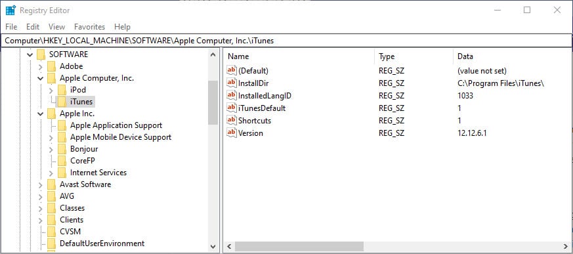
Task: Click the string icon beside InstalledLangID
Action: 232,95
